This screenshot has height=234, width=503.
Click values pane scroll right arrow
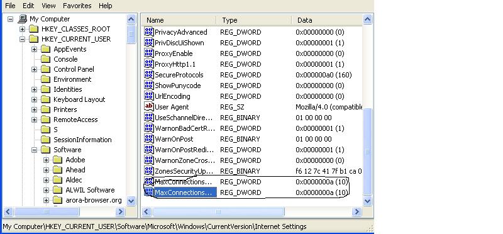[x=357, y=211]
